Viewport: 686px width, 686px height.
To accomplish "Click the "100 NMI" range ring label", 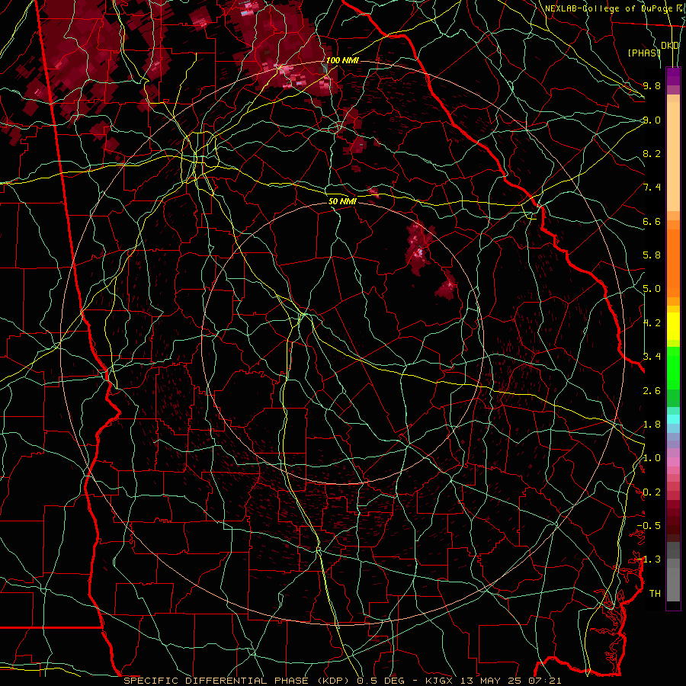I will tap(342, 60).
